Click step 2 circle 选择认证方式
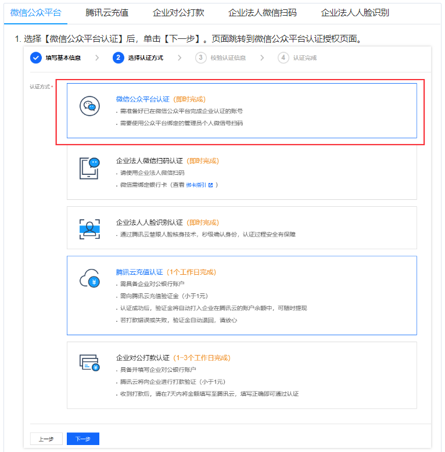The height and width of the screenshot is (452, 445). (118, 58)
